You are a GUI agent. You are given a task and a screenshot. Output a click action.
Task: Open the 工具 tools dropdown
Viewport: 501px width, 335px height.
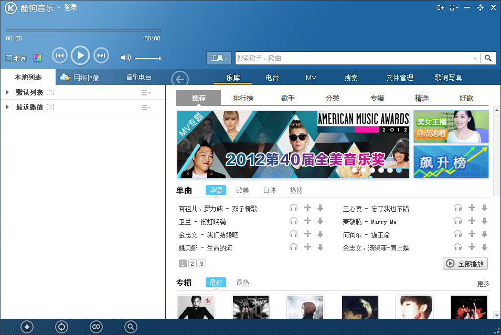[x=219, y=58]
